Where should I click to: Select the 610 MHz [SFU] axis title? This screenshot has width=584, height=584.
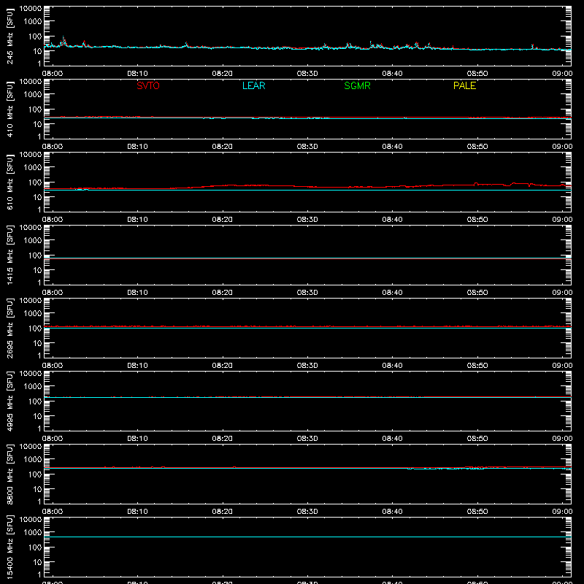[10, 182]
